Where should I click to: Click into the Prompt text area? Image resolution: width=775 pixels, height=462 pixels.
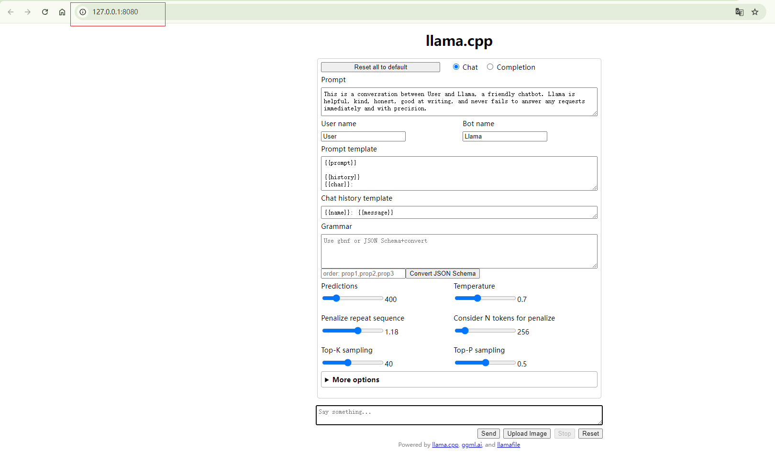pyautogui.click(x=459, y=102)
